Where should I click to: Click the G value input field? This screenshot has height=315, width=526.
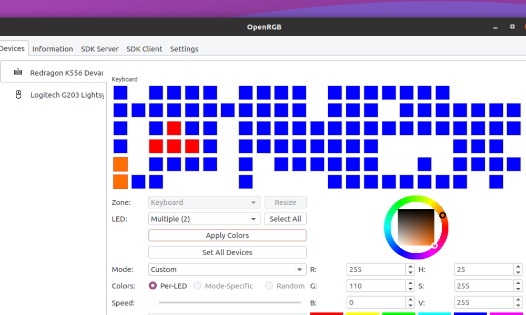point(376,286)
